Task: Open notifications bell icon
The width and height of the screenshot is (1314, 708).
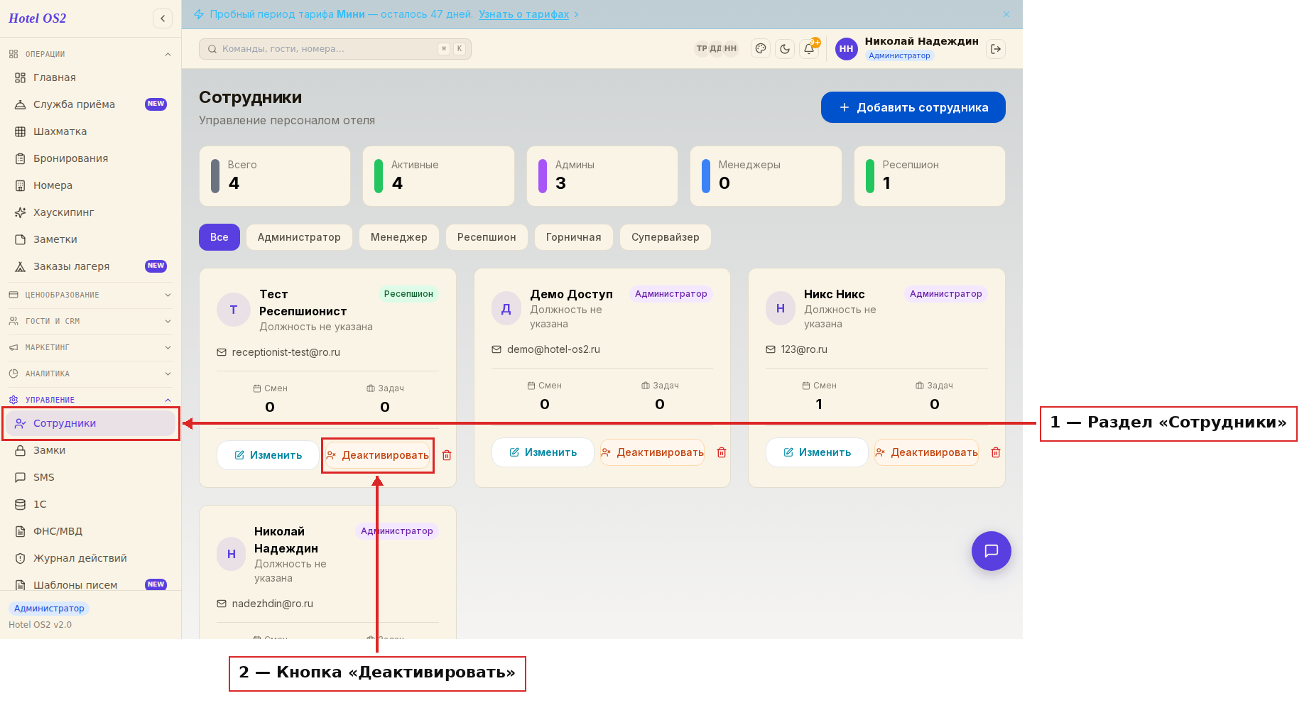Action: 809,49
